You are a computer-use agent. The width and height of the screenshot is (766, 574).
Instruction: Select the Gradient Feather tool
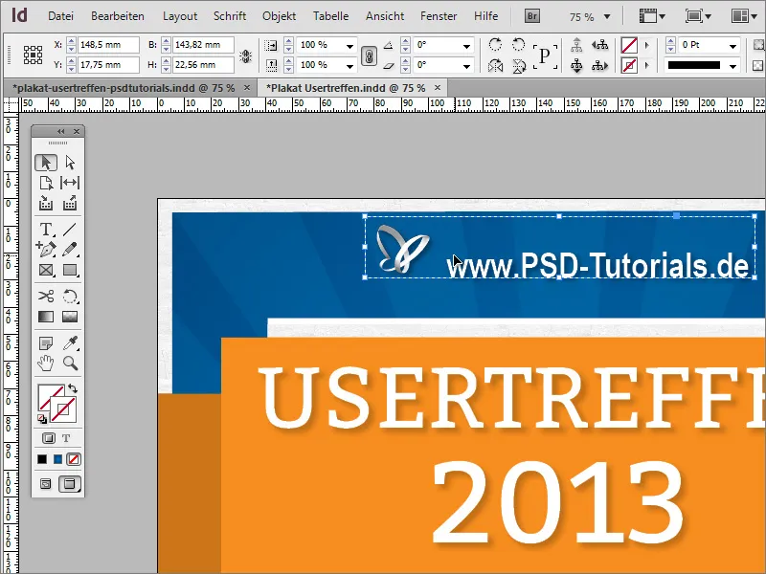(70, 317)
